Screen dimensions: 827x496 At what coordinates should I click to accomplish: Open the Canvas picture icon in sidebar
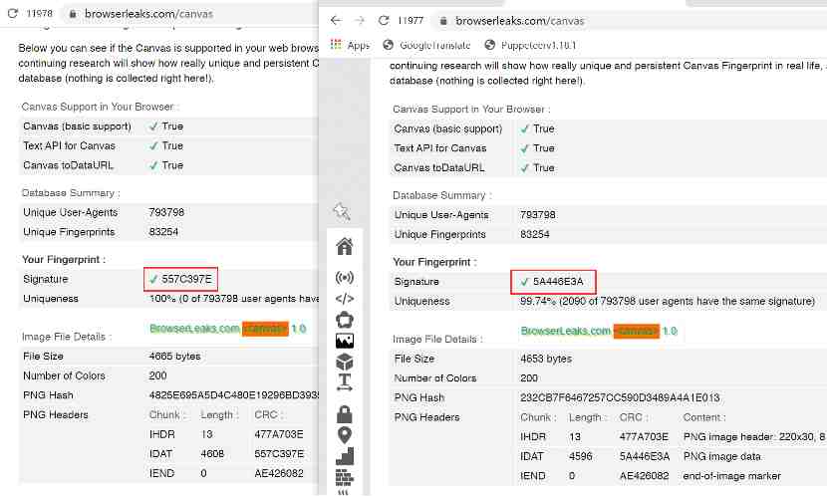click(345, 341)
